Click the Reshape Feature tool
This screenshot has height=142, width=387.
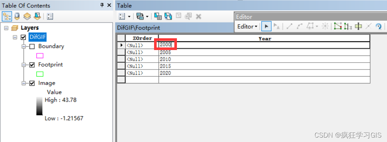[x=348, y=26]
